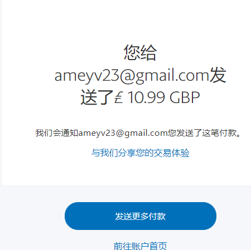Click the GBP currency code

click(185, 97)
